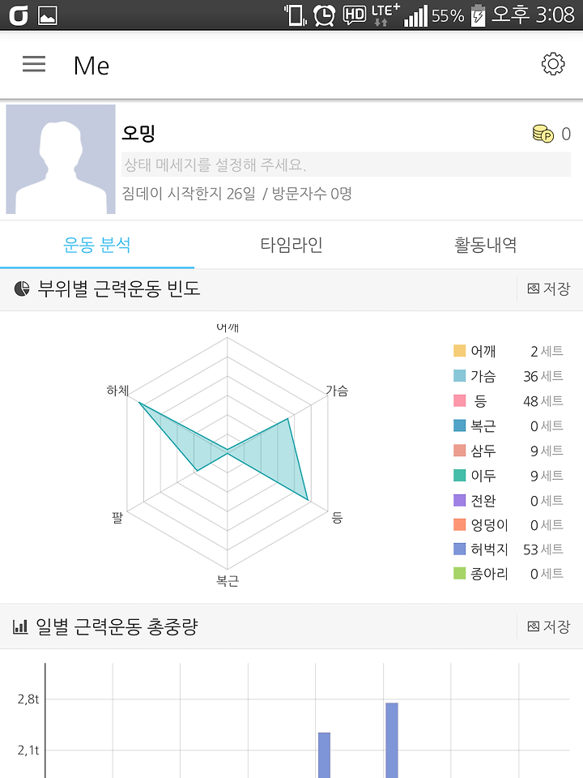Viewport: 583px width, 778px height.
Task: Tap the pie chart icon beside 부위별 근력운동 빈도
Action: [x=21, y=289]
